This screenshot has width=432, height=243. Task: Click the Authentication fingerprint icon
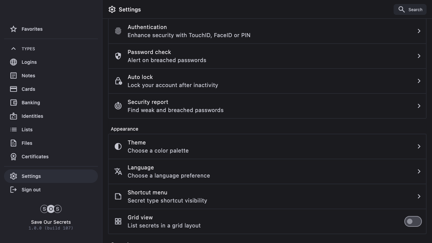[118, 31]
